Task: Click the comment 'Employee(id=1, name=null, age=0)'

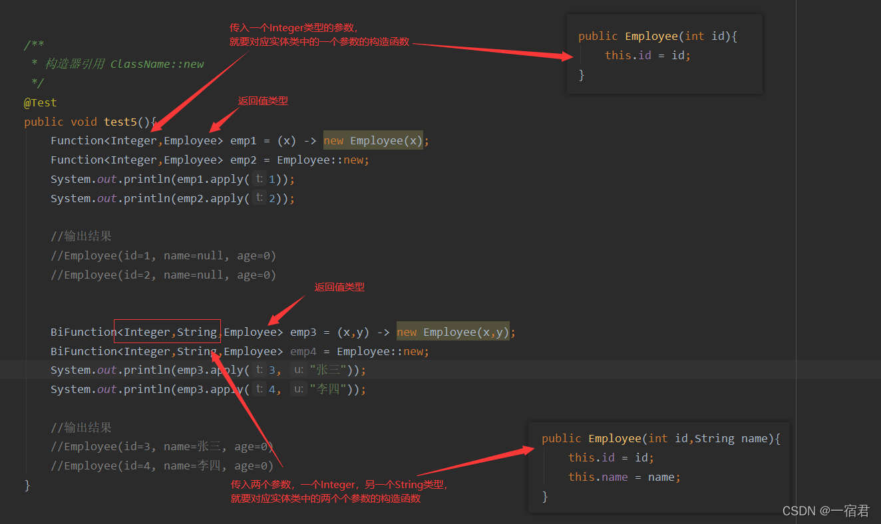Action: (x=163, y=255)
